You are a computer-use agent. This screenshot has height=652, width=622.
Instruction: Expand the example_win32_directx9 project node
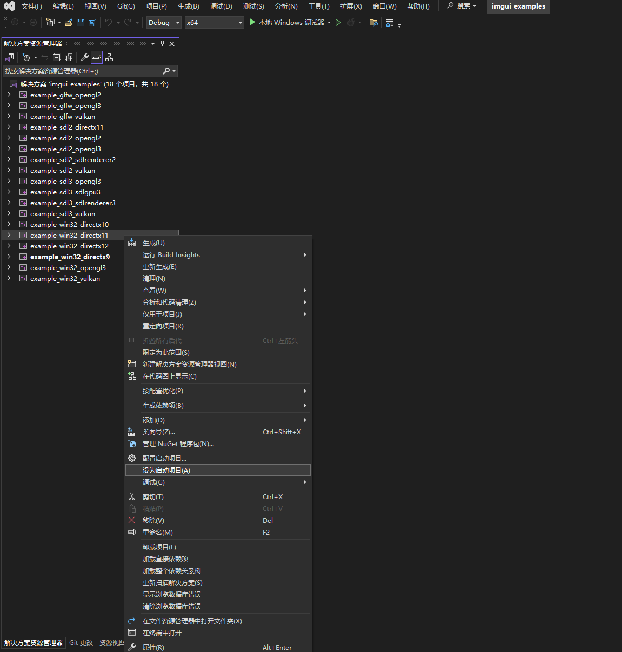[9, 257]
